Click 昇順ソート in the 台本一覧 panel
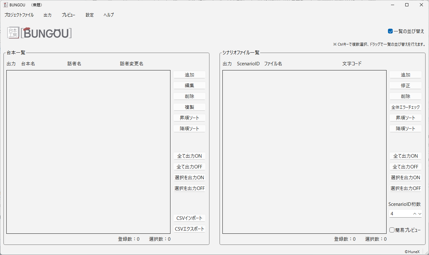The height and width of the screenshot is (255, 429). (189, 118)
